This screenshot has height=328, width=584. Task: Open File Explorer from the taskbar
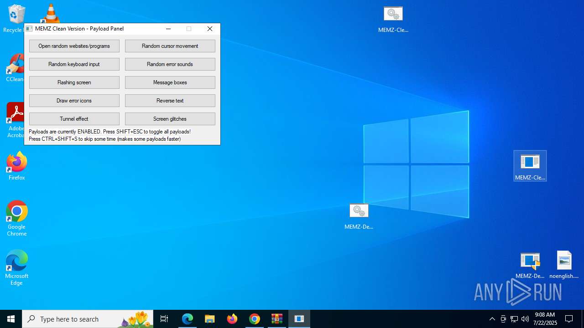point(210,319)
